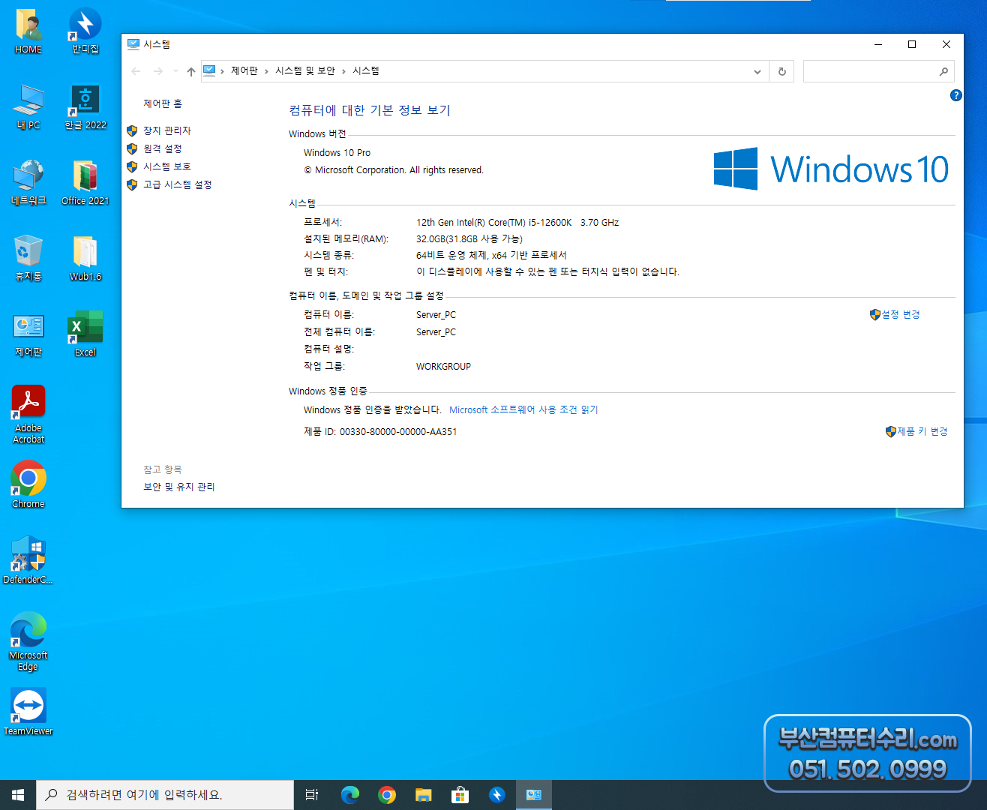Open the HOME folder desktop icon
Viewport: 987px width, 810px height.
[28, 31]
